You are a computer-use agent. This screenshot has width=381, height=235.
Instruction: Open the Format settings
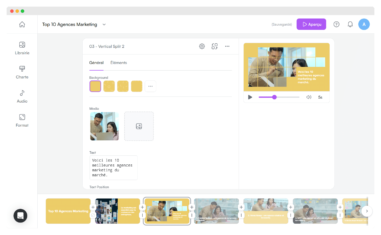(x=22, y=121)
